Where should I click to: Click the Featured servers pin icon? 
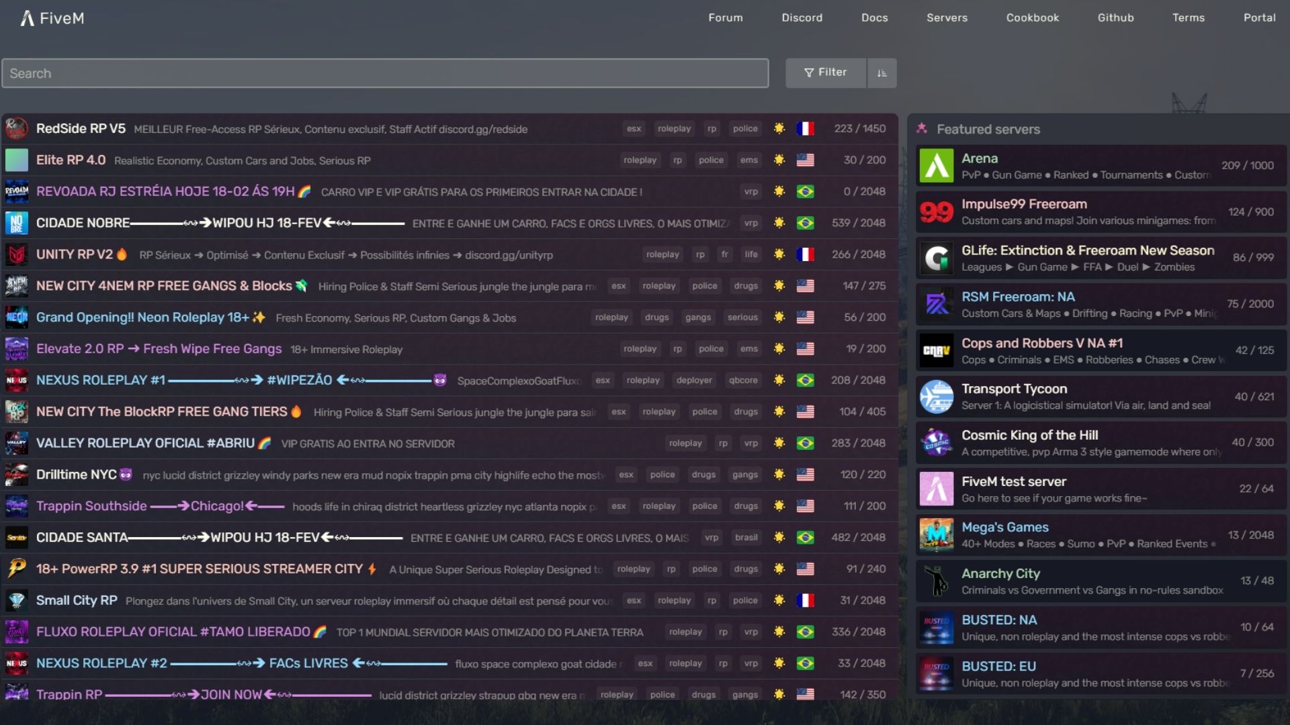click(x=922, y=128)
